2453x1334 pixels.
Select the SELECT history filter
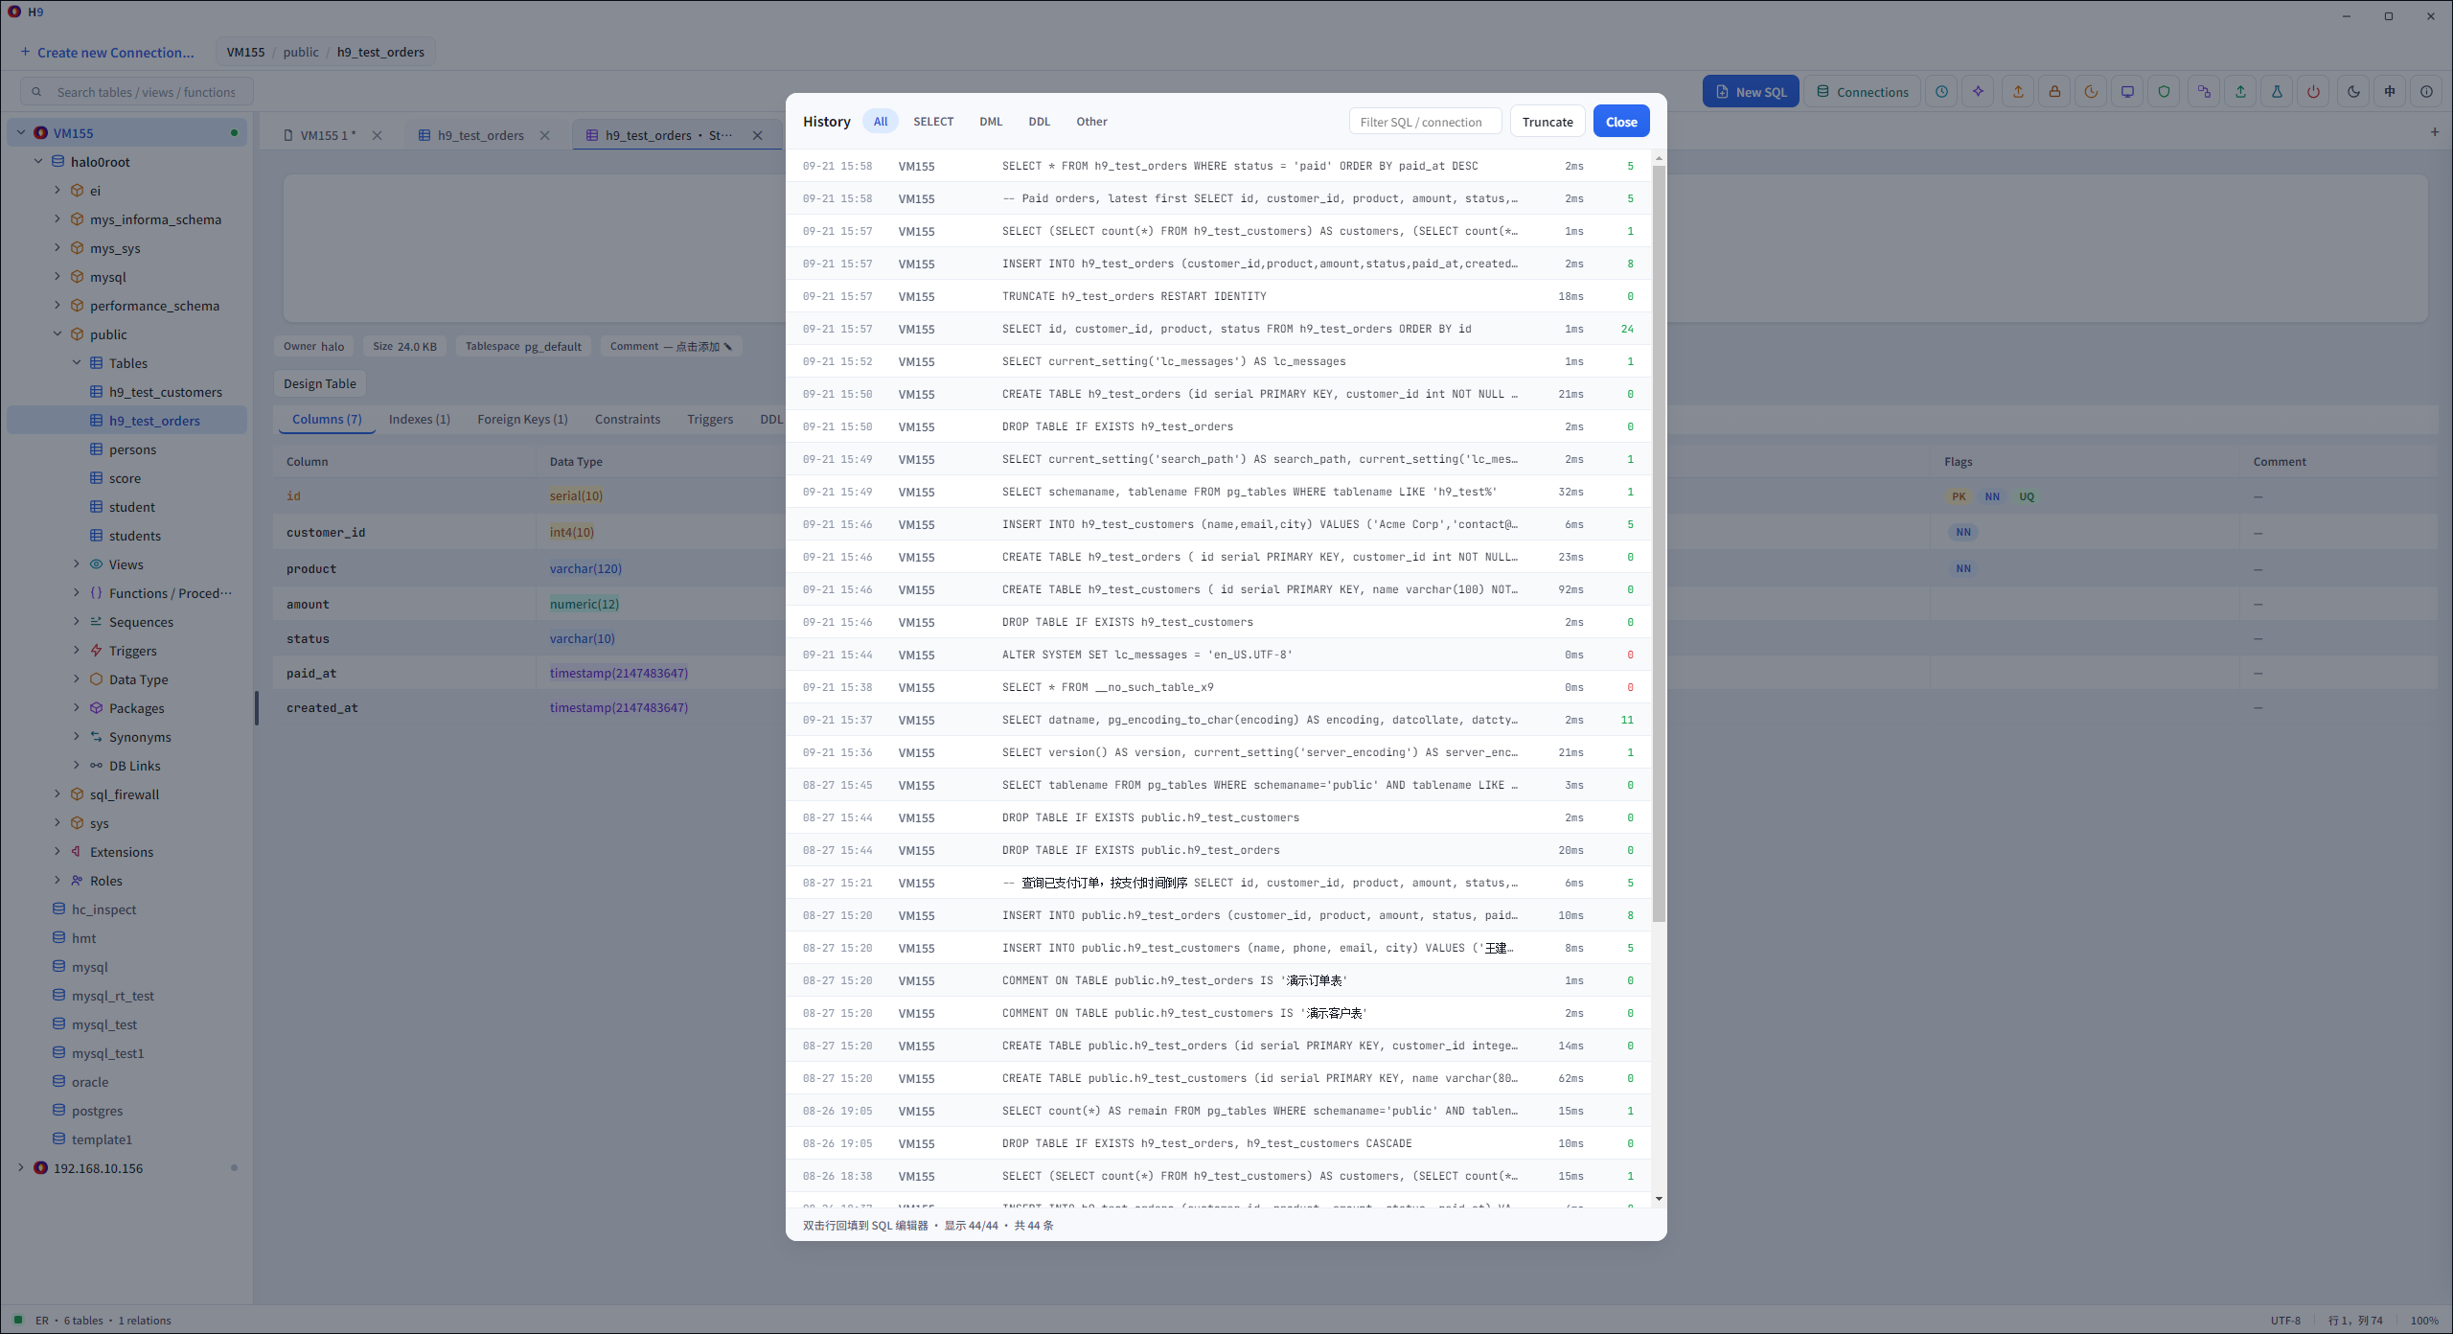[932, 122]
